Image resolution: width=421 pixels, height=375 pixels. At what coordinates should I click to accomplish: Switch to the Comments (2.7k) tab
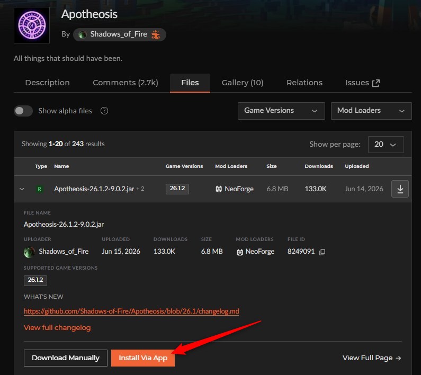(x=126, y=83)
